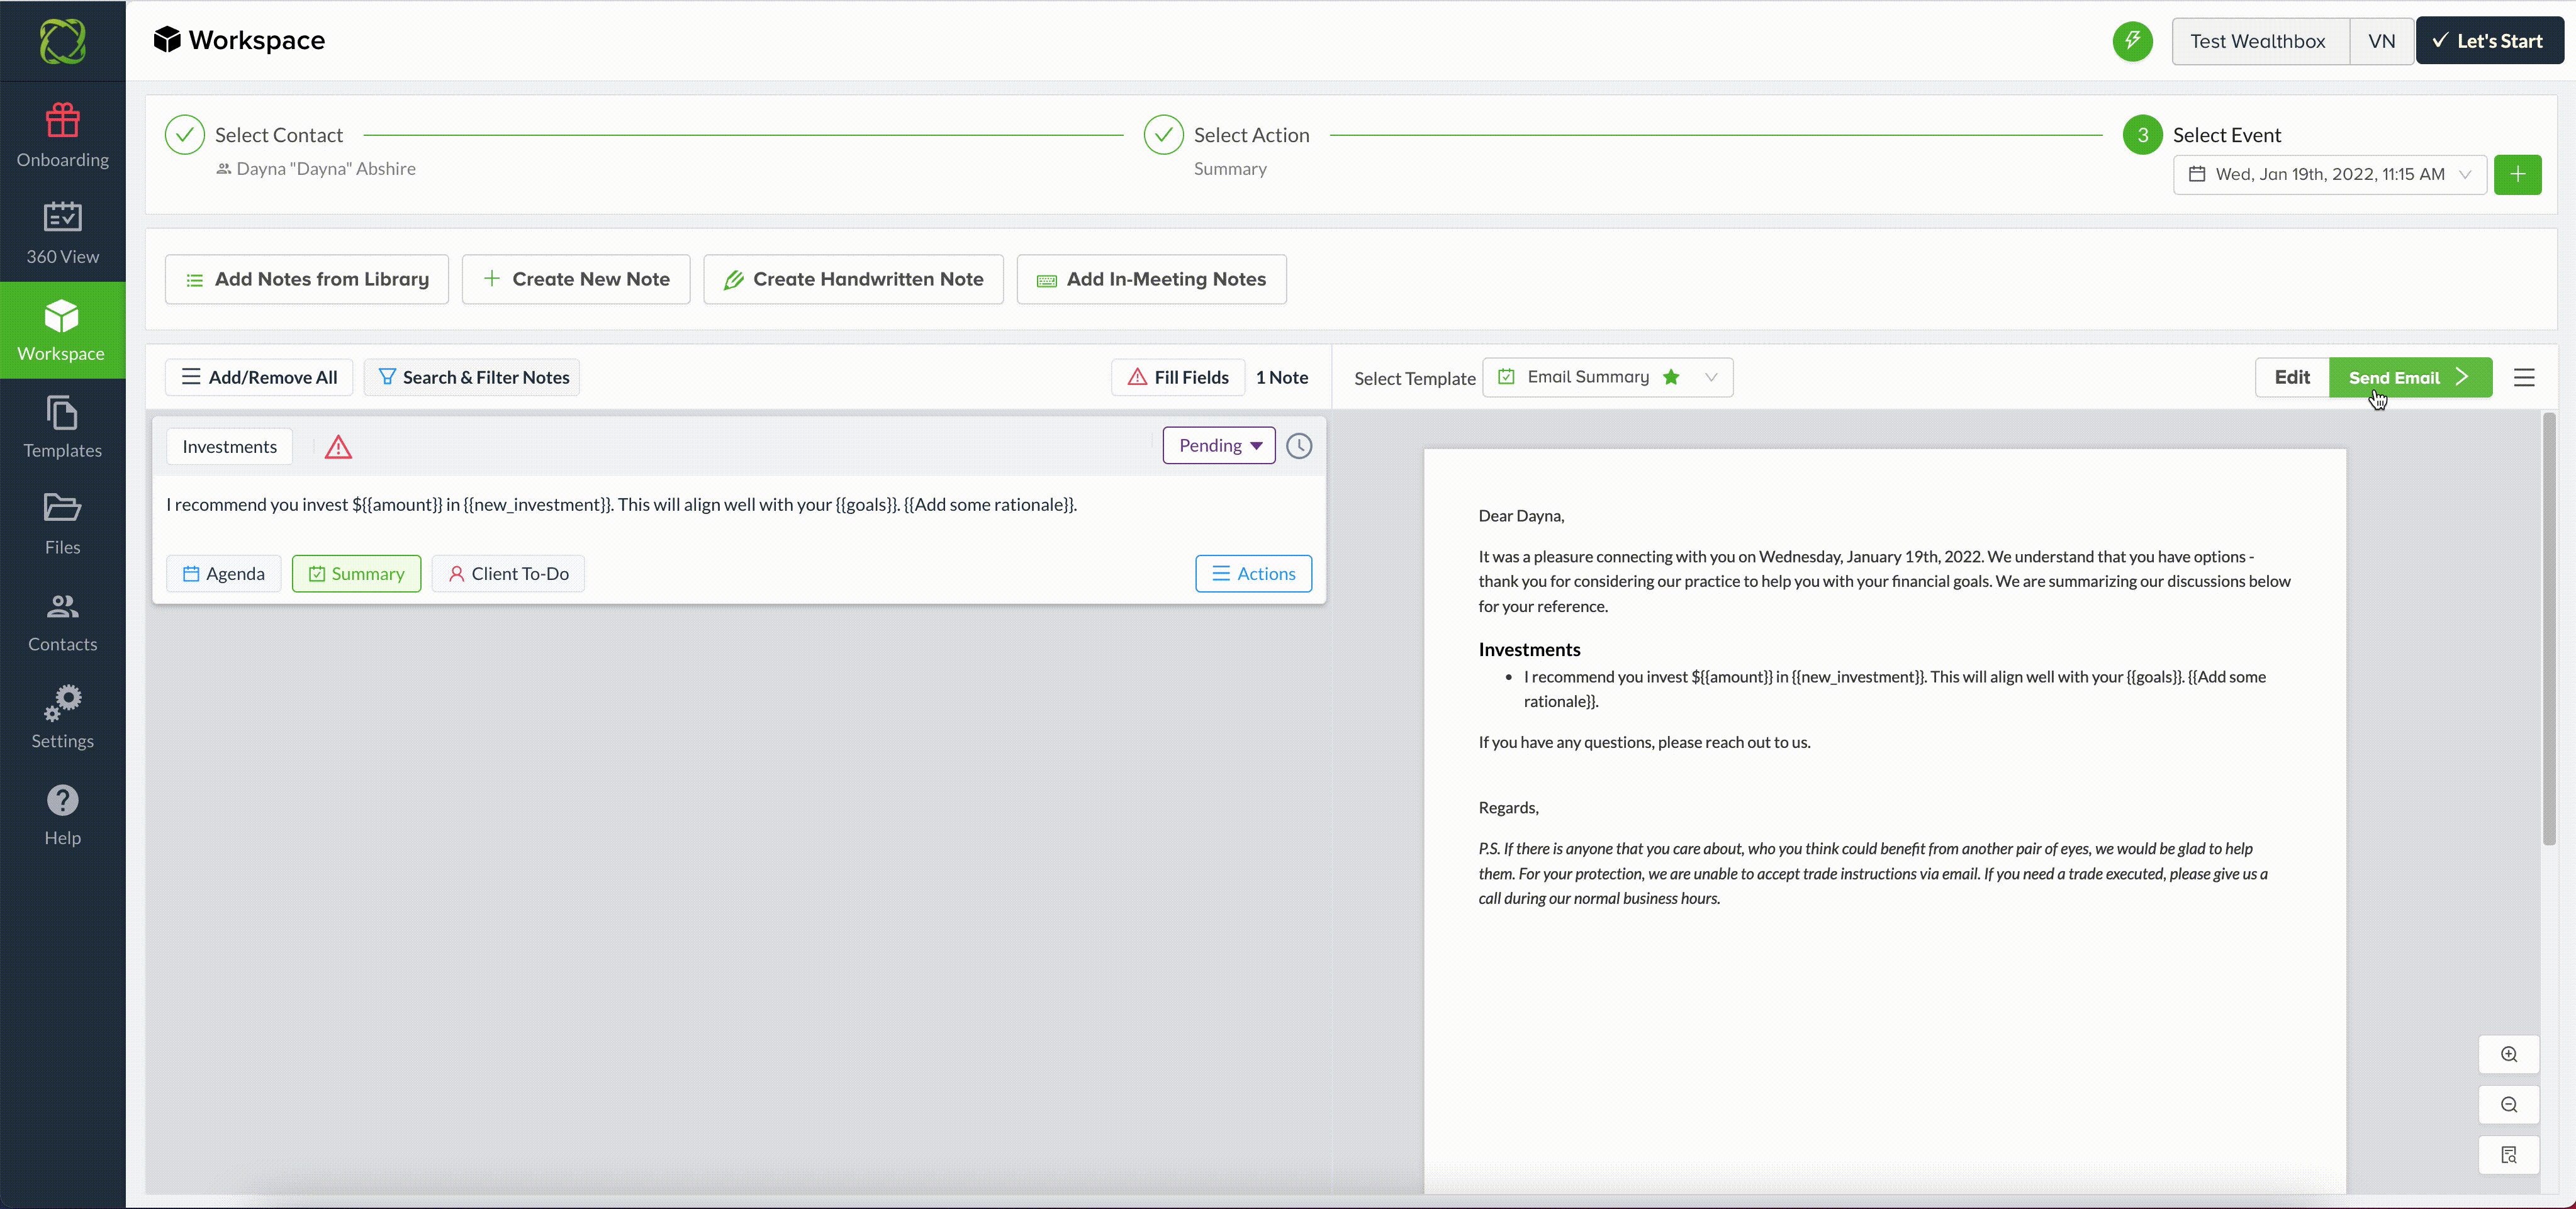Toggle the Client To-Do tag

pyautogui.click(x=508, y=573)
